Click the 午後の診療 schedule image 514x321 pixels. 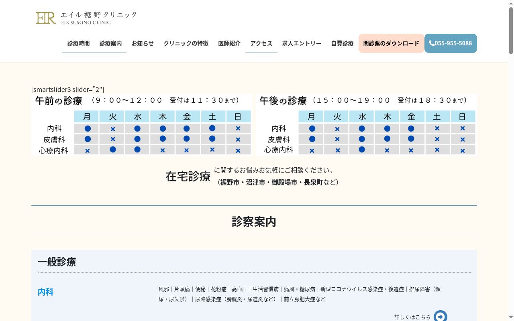click(x=366, y=125)
